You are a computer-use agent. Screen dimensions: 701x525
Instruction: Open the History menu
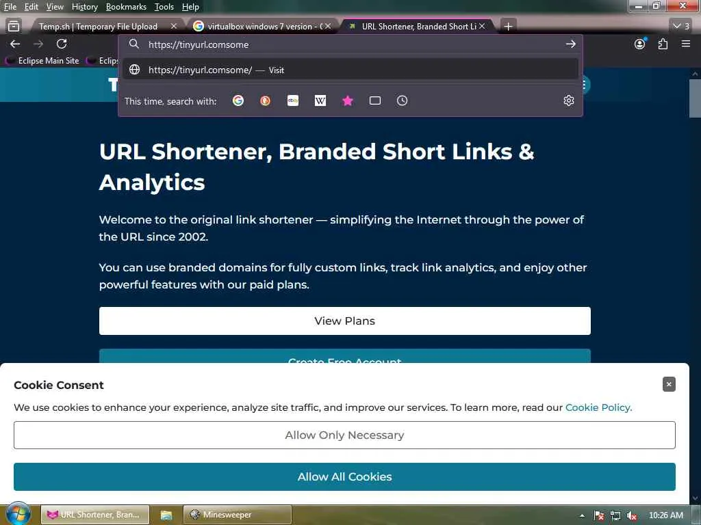click(x=84, y=7)
